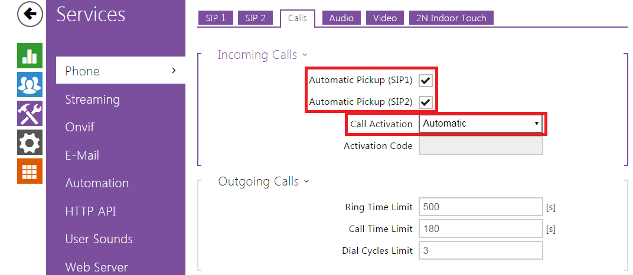Screen dimensions: 633x275
Task: Switch to the SIP 1 tab
Action: click(216, 18)
